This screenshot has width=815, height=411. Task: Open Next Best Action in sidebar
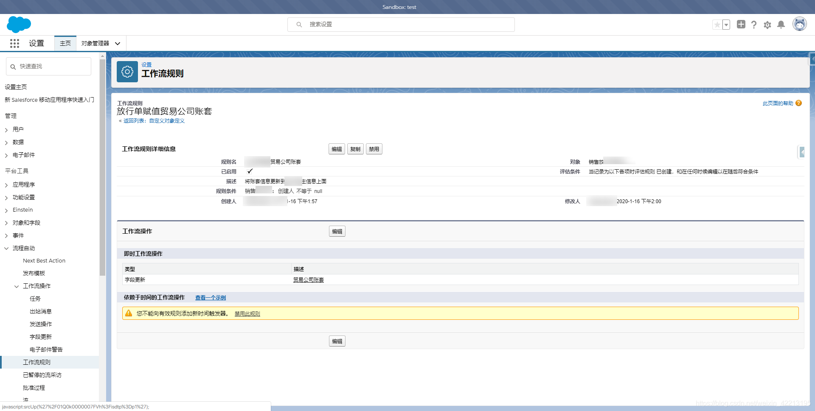(44, 260)
